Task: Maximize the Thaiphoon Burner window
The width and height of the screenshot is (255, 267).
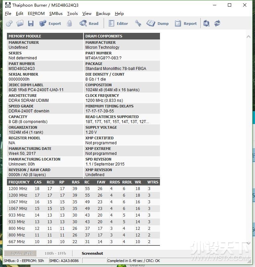Action: tap(229, 5)
